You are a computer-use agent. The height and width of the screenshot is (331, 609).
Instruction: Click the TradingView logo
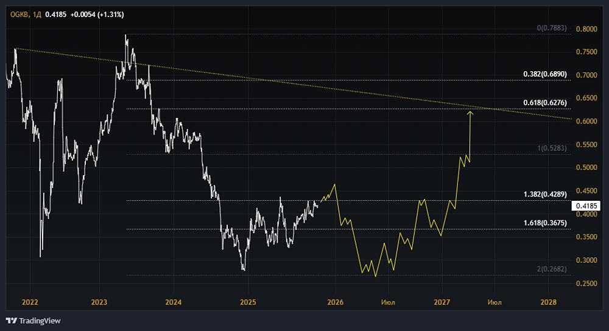pyautogui.click(x=33, y=321)
